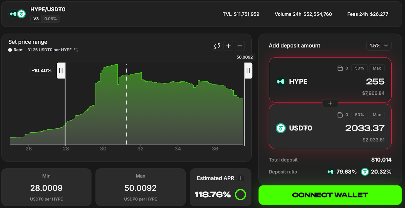The width and height of the screenshot is (405, 208).
Task: Click the V3 version tag
Action: point(36,19)
